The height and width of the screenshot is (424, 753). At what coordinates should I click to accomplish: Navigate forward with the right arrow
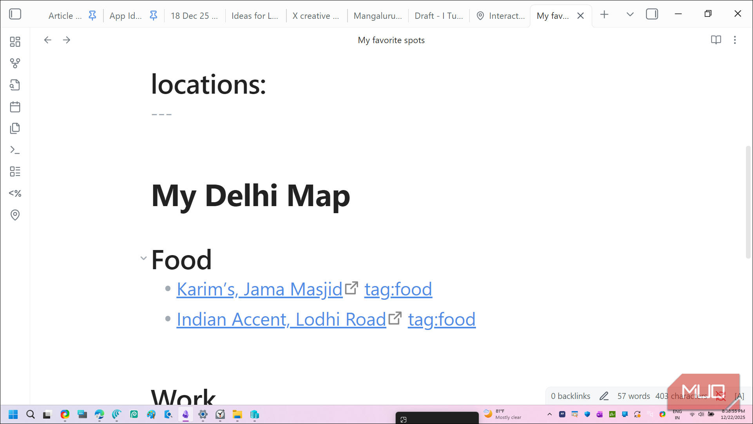pos(67,40)
